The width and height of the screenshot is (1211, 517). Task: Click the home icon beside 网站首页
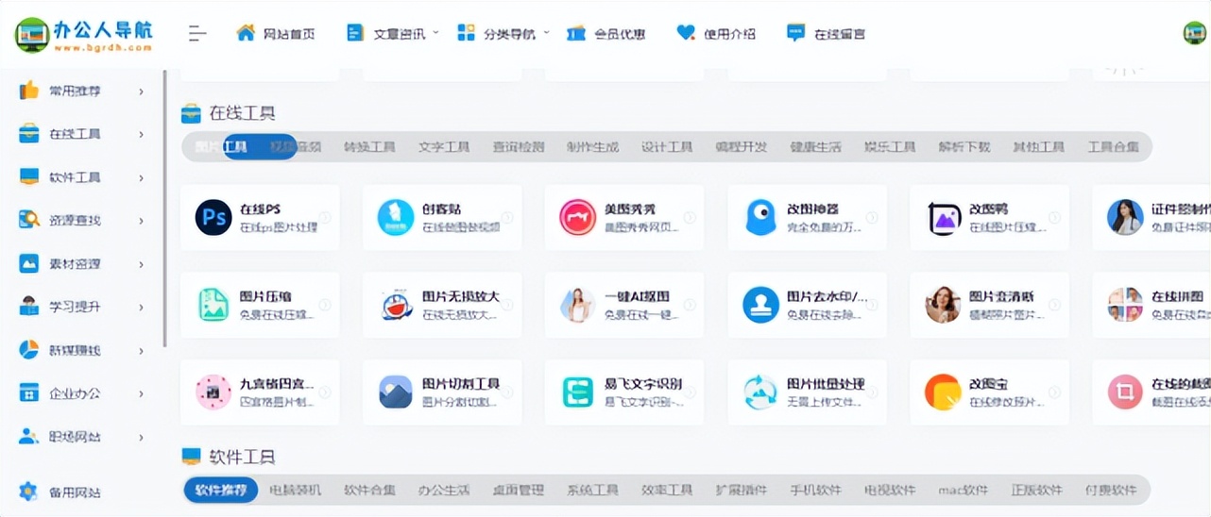(246, 33)
